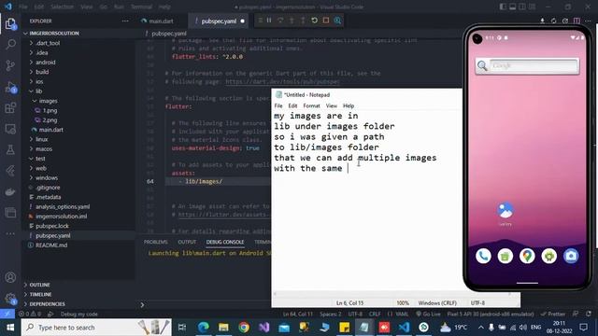Open the Explorer view in the activity bar
Image resolution: width=598 pixels, height=336 pixels.
[x=10, y=24]
